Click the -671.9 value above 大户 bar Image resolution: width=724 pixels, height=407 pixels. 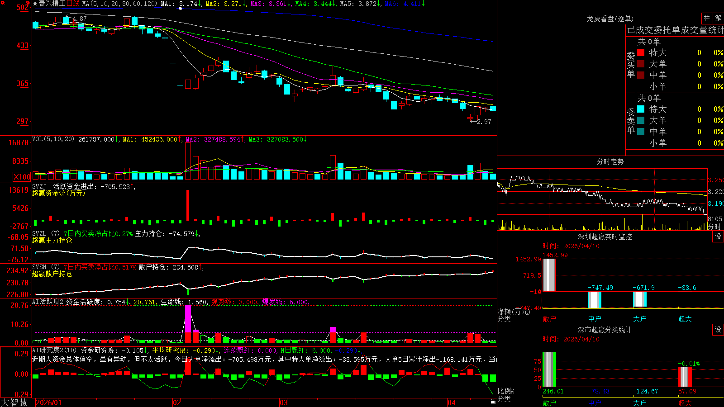coord(643,288)
